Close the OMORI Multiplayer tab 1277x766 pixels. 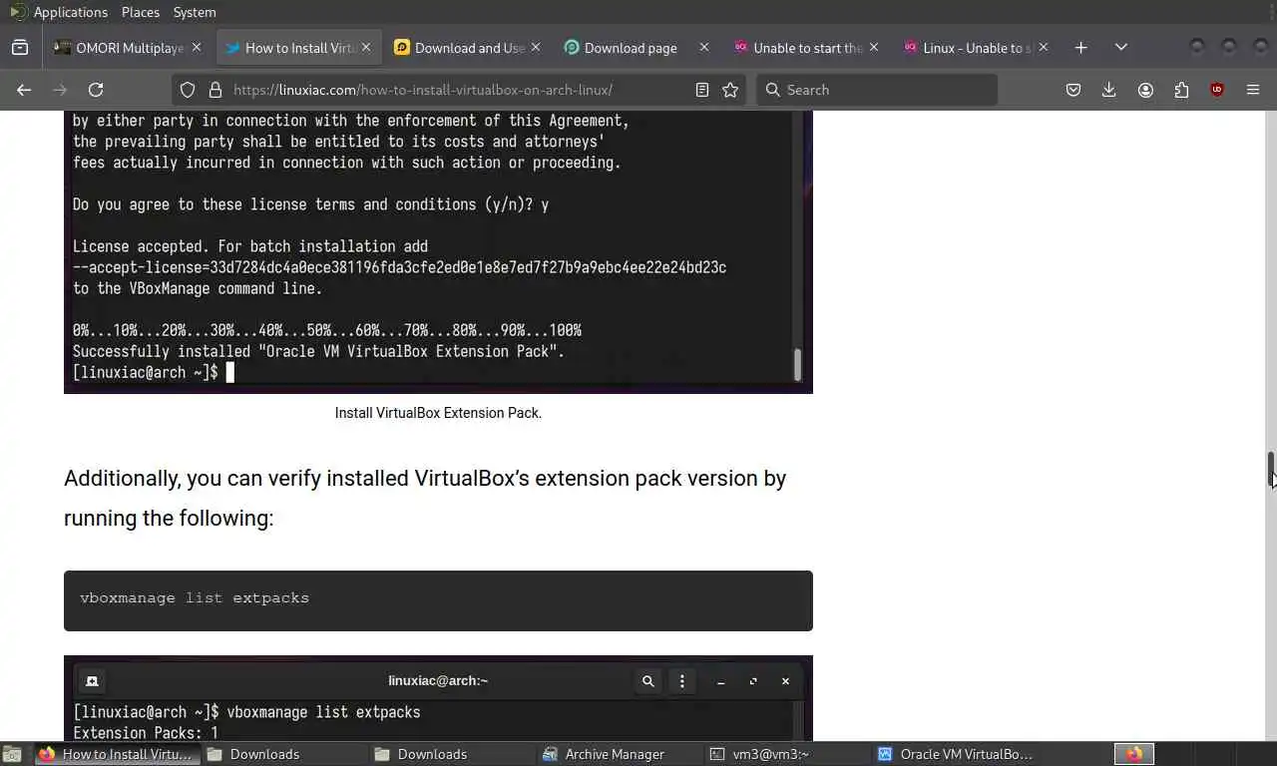(197, 47)
